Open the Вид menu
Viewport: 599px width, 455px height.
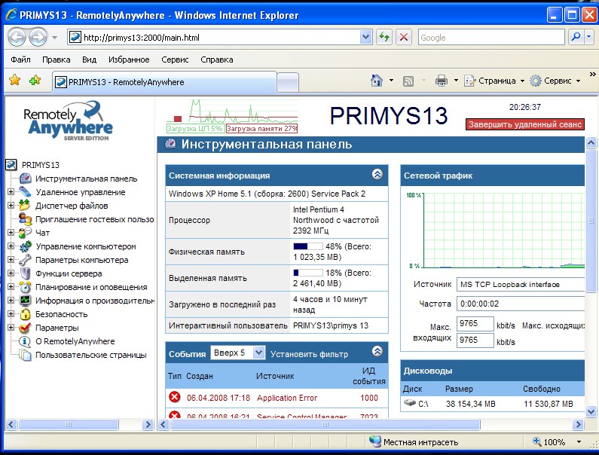point(89,60)
